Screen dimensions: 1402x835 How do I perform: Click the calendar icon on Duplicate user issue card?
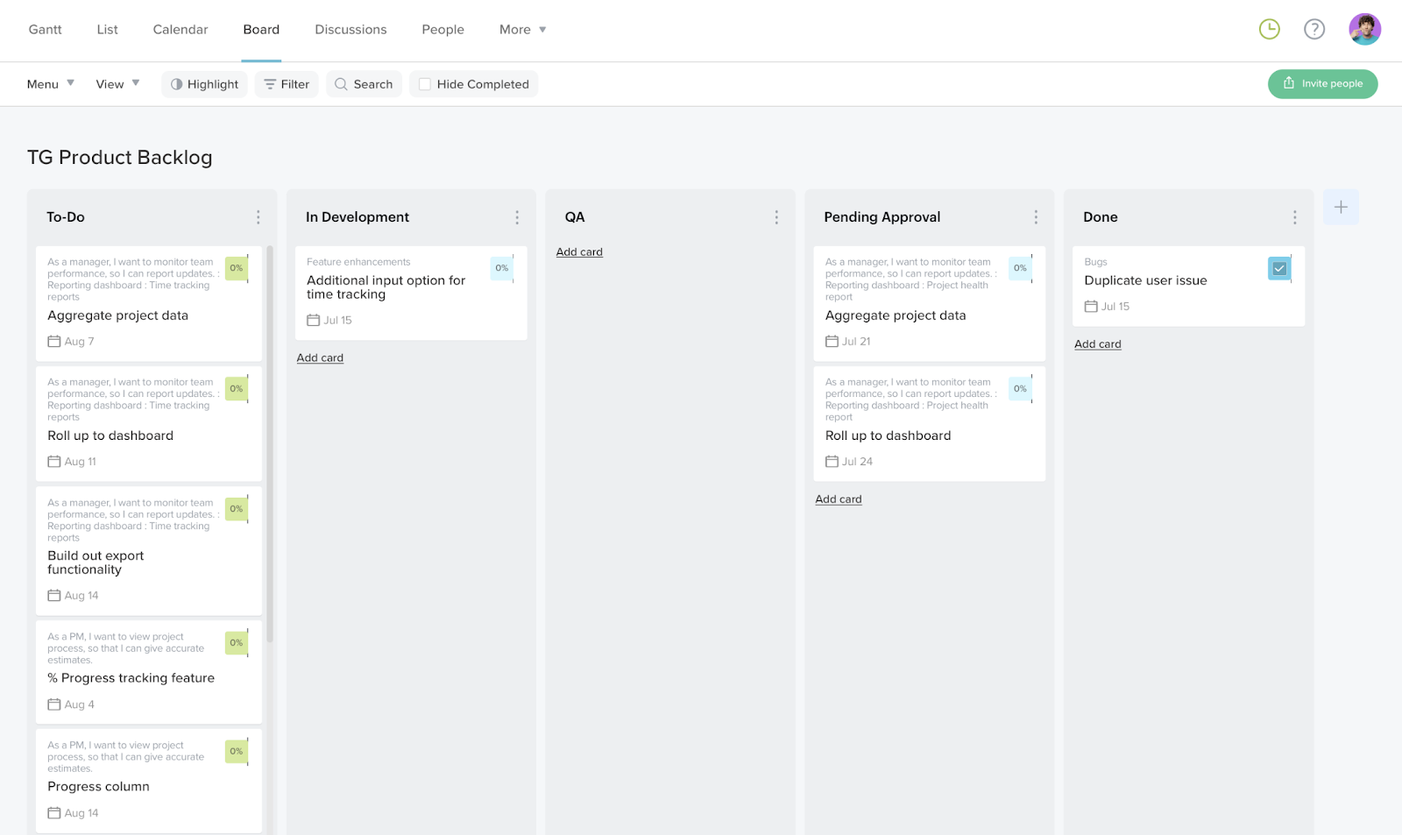[1091, 306]
